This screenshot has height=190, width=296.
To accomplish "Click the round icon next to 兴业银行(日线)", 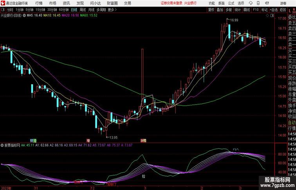I will 24,16.
